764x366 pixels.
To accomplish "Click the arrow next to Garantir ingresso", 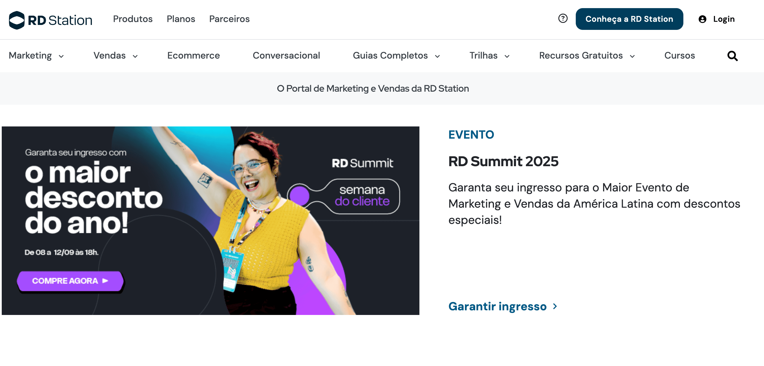I will [x=555, y=307].
